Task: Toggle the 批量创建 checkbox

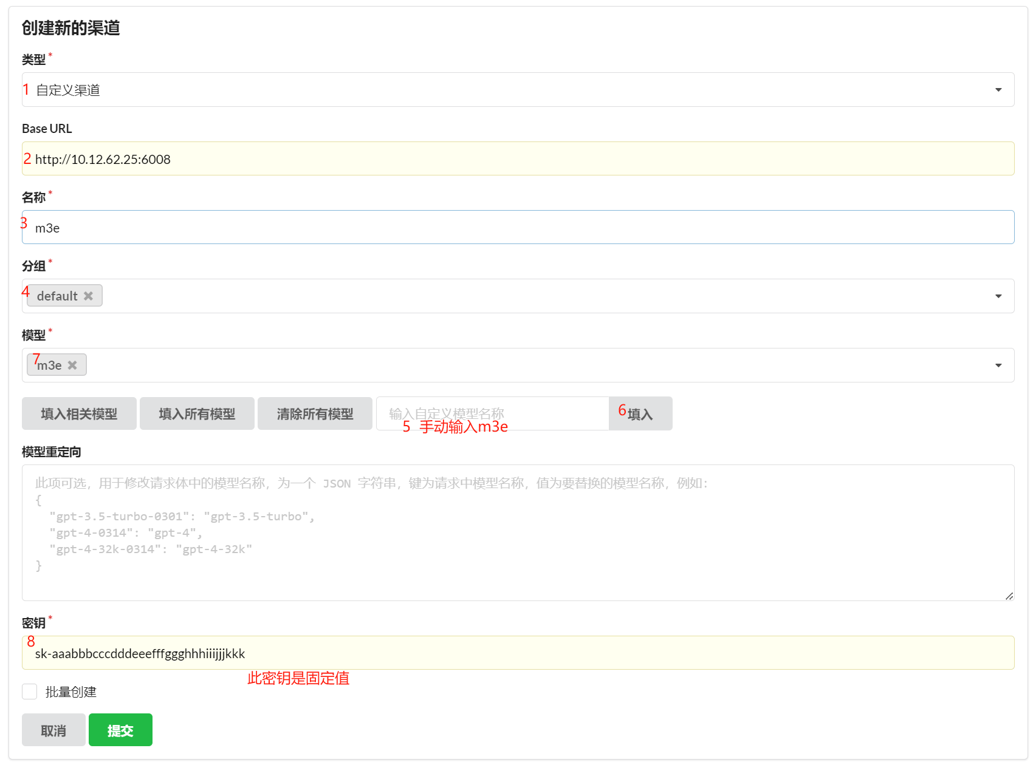Action: click(29, 692)
